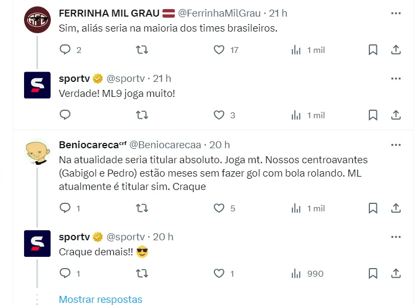
Task: Bookmark Beniocareca's tweet
Action: 373,208
